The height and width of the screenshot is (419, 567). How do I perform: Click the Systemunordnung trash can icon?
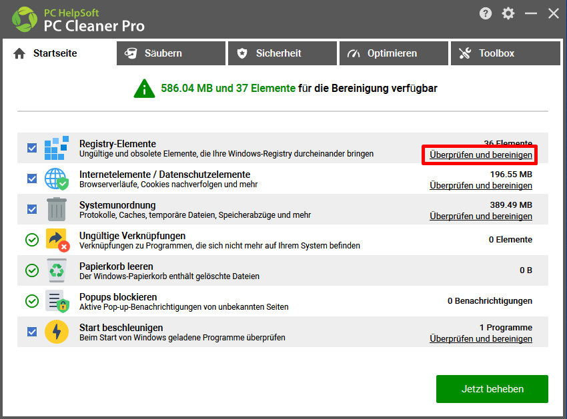pos(57,209)
